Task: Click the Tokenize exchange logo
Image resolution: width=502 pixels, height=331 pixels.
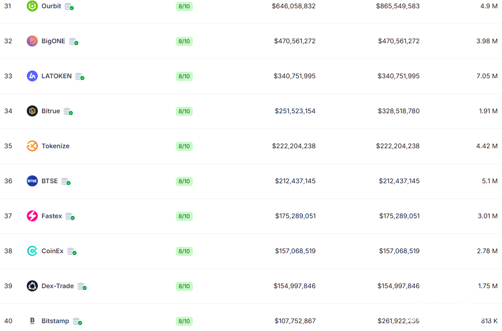Action: tap(32, 146)
